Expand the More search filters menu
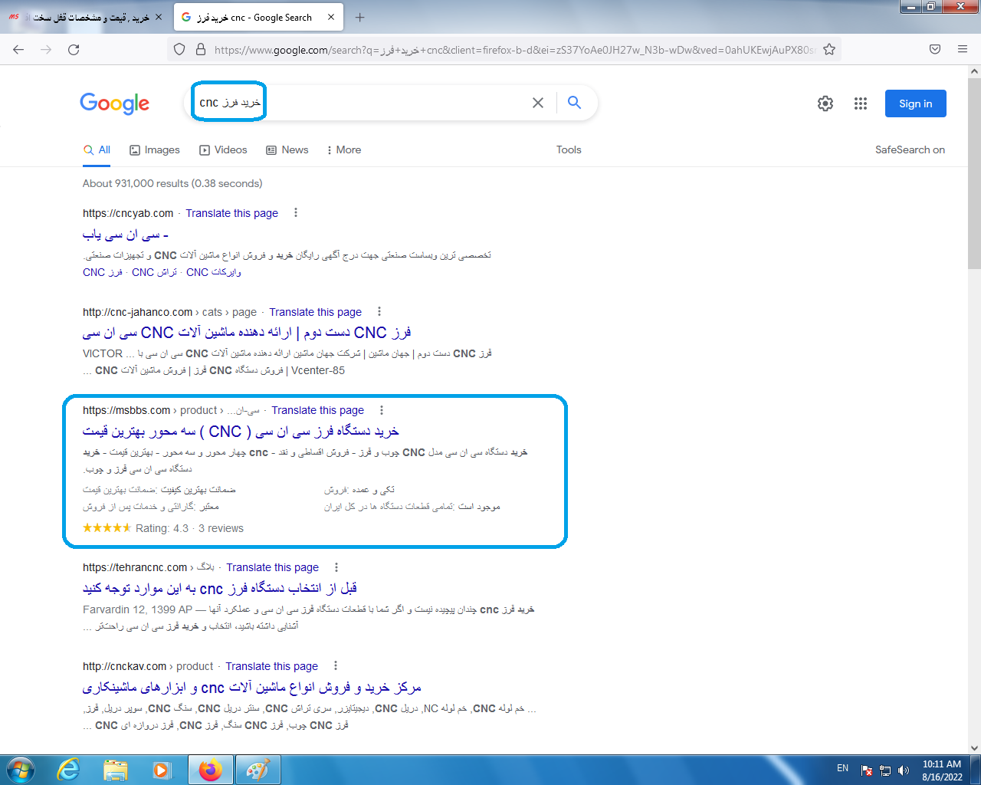Screen dimensions: 981x785 (x=343, y=149)
